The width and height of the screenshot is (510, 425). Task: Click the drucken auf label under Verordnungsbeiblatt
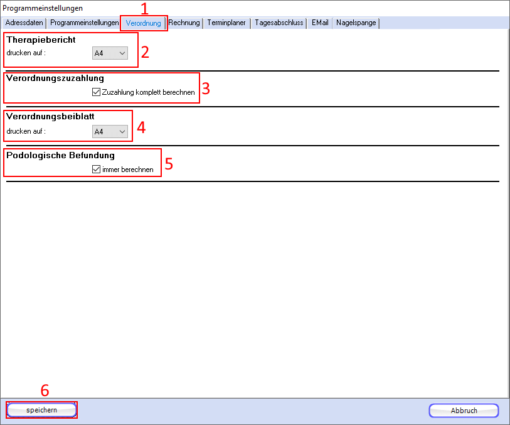26,132
